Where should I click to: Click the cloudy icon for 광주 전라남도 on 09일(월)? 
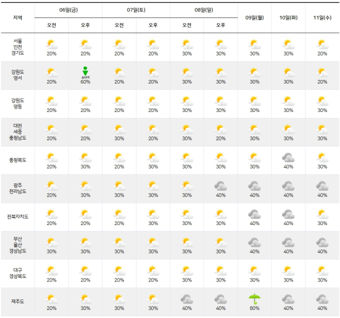[254, 186]
